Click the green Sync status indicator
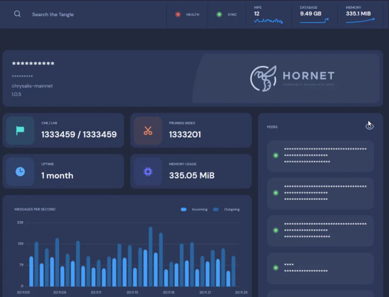The height and width of the screenshot is (297, 389). [x=219, y=14]
